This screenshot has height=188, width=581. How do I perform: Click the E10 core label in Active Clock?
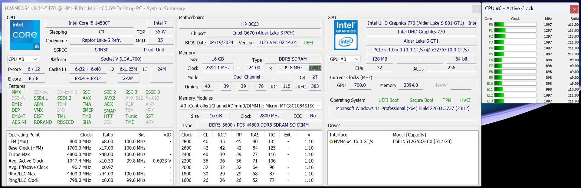[x=490, y=84]
